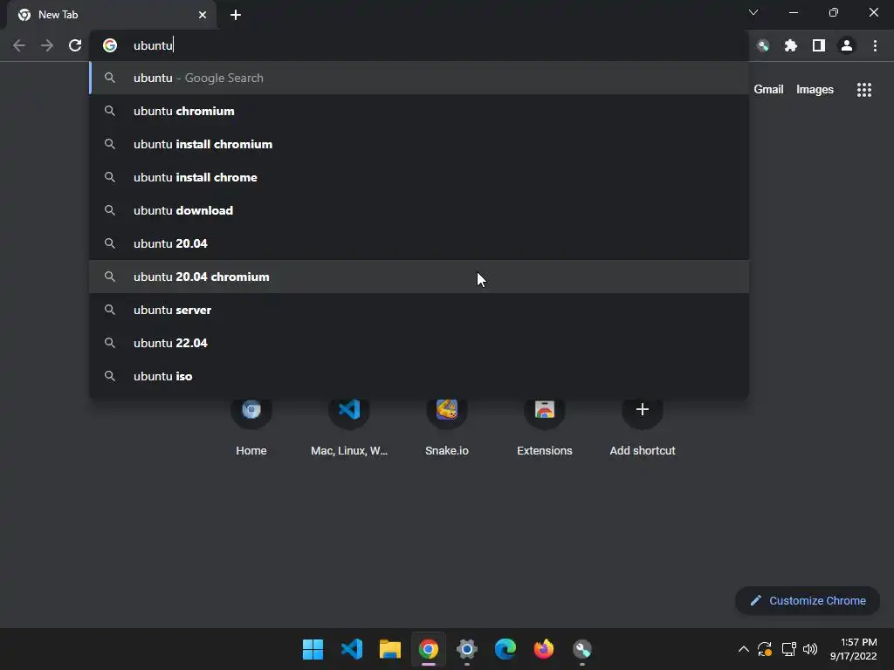Open the volume tray icon
The image size is (894, 670).
pyautogui.click(x=809, y=649)
